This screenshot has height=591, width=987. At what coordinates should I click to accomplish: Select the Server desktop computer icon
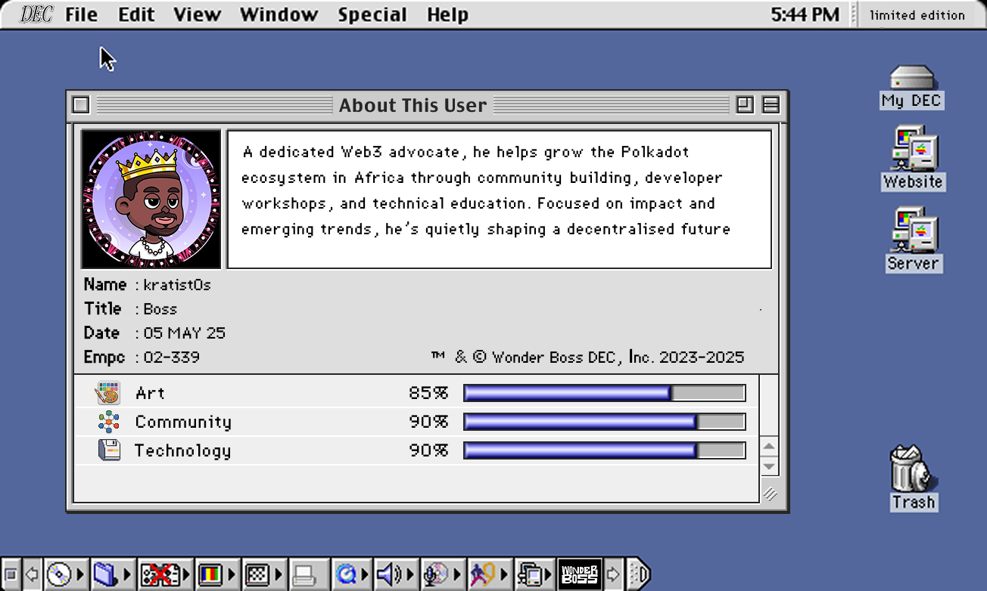point(914,230)
